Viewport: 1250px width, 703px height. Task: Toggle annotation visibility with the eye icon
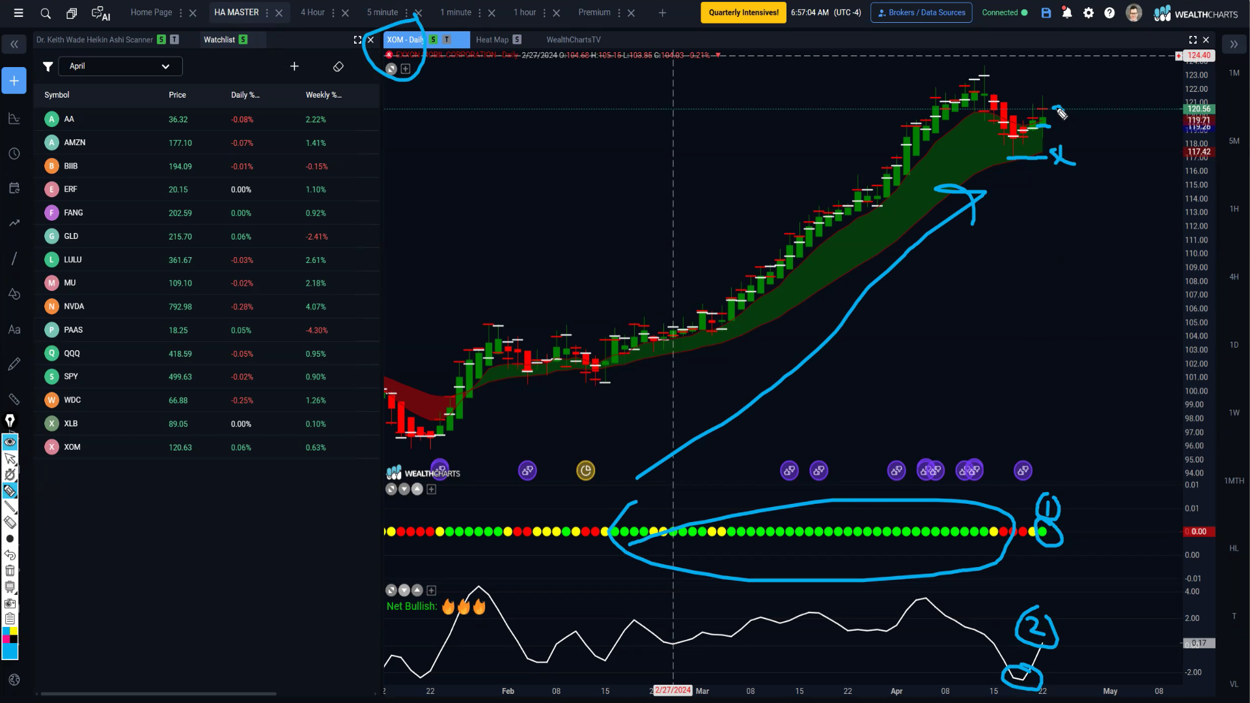[10, 442]
